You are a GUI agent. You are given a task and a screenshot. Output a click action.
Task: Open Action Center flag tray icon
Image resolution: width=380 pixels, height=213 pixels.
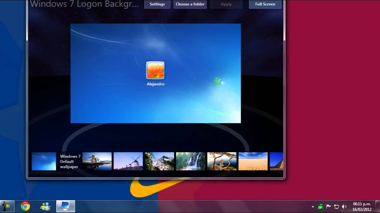coord(329,206)
